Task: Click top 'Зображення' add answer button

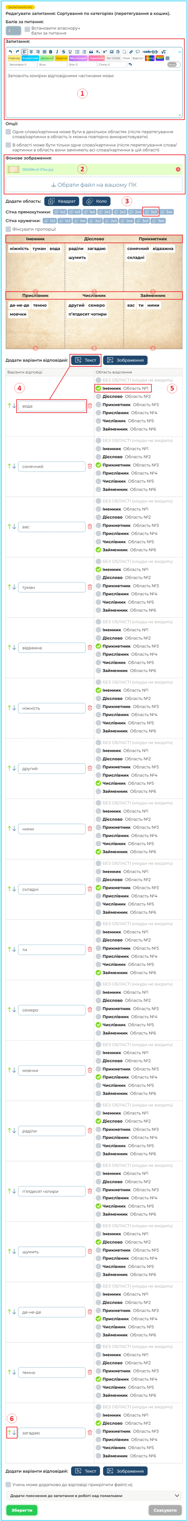Action: click(125, 360)
